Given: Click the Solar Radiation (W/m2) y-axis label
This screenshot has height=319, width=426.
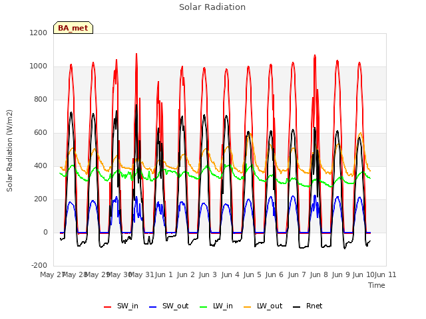Looking at the screenshot, I should click(x=9, y=151).
